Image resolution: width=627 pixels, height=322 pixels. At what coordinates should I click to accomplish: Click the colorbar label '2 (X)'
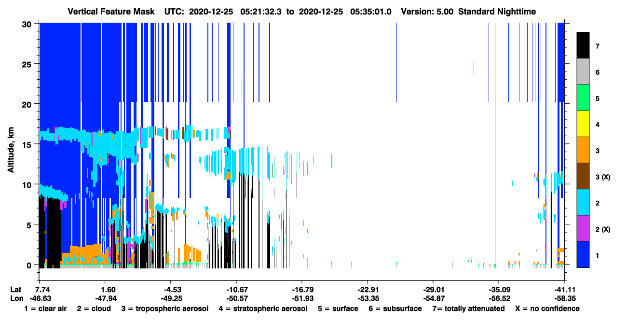[603, 229]
